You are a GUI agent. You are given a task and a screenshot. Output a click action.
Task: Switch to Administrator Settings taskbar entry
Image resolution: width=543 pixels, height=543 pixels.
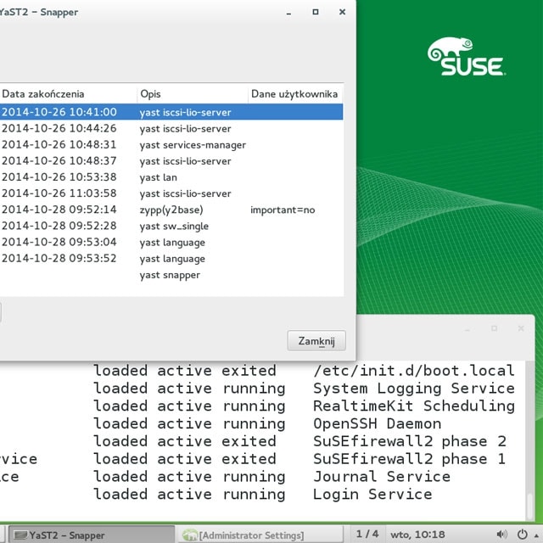pos(260,535)
